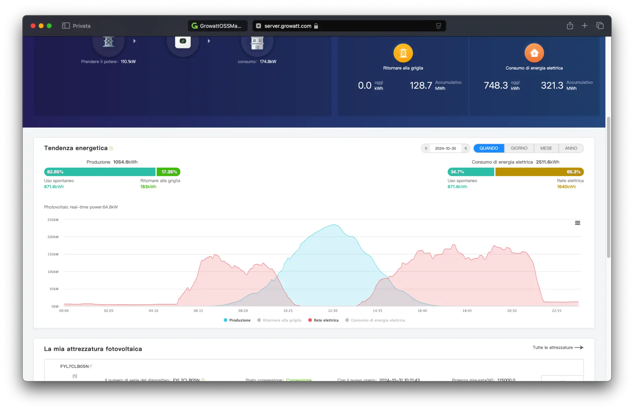This screenshot has width=634, height=411.
Task: Open the chart hamburger menu icon
Action: click(x=578, y=223)
